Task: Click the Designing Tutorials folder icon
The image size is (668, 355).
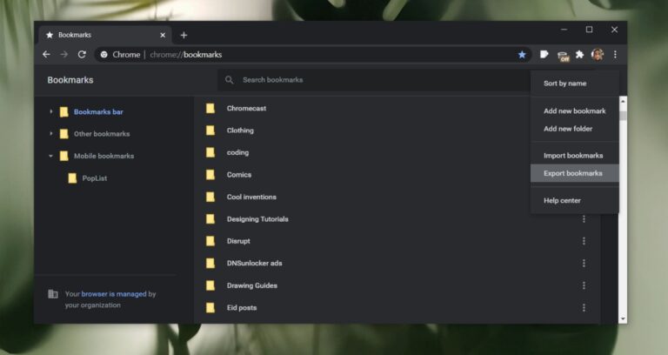Action: [210, 219]
